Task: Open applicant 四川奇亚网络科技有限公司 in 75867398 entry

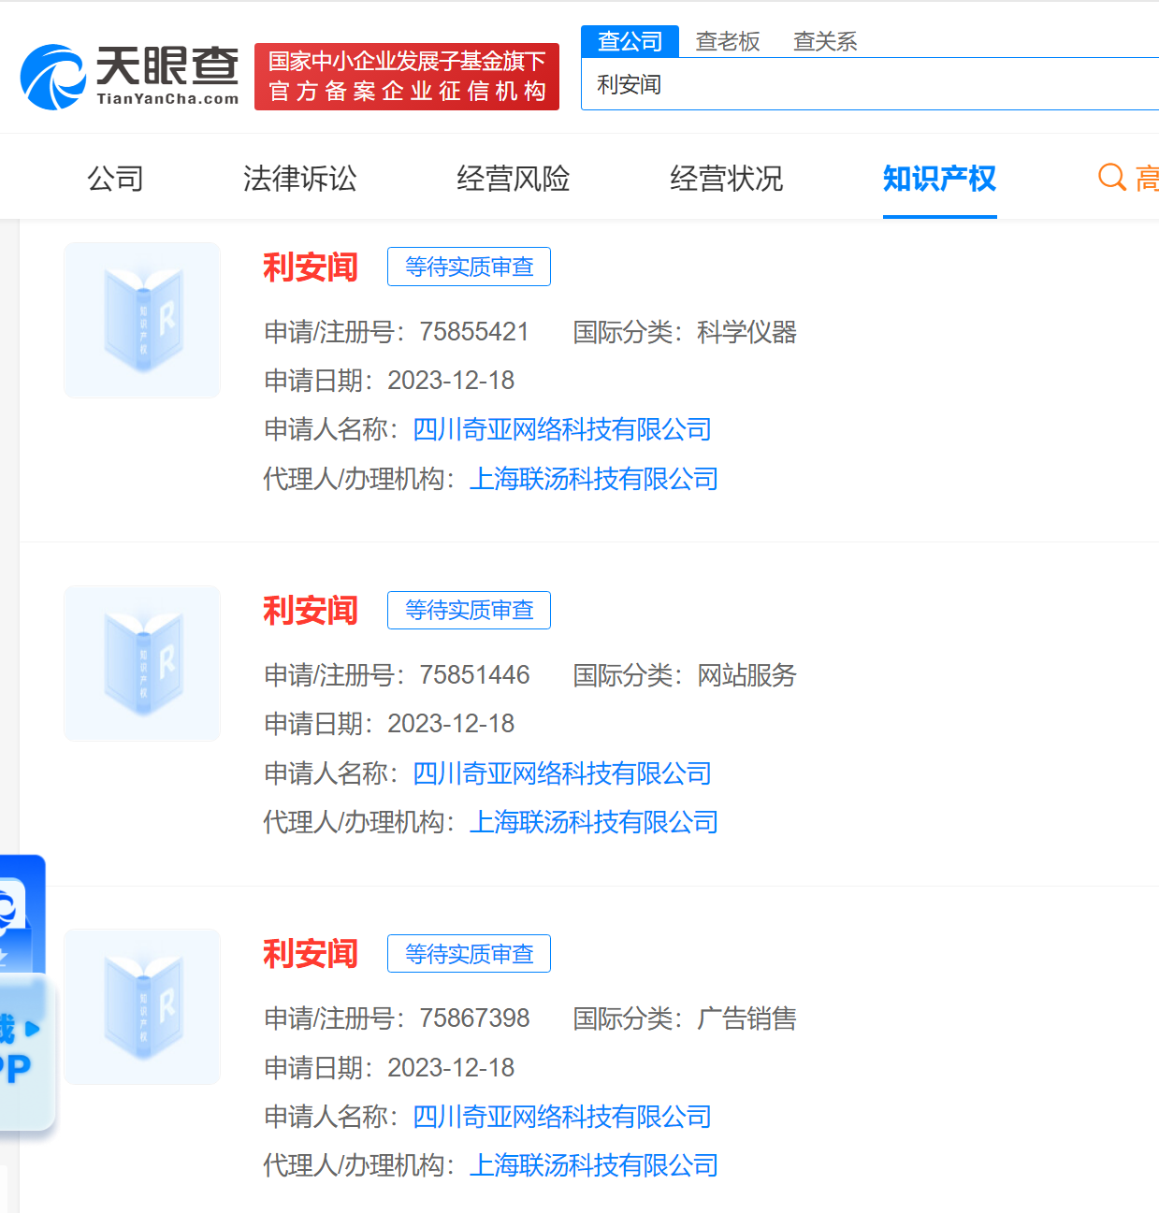Action: tap(562, 1117)
